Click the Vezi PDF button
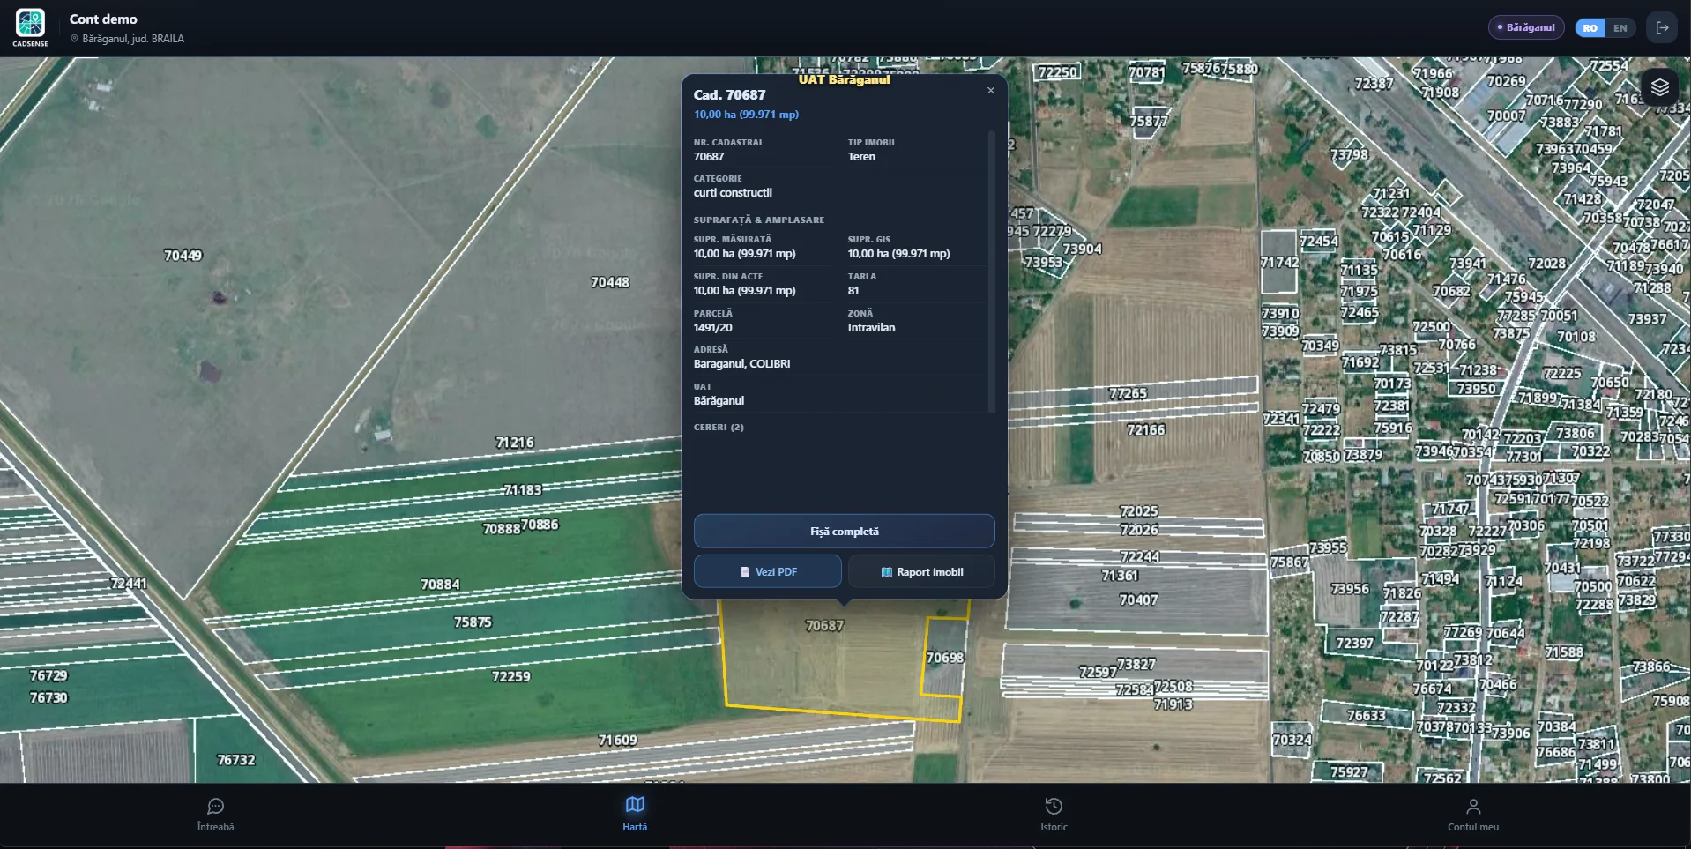 coord(767,571)
